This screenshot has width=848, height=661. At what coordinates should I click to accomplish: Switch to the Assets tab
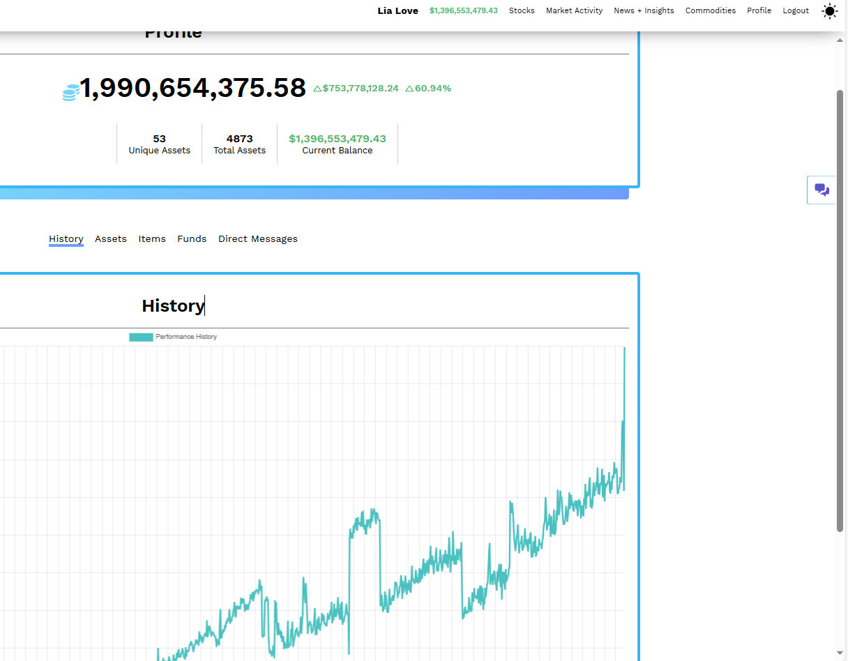[x=111, y=238]
